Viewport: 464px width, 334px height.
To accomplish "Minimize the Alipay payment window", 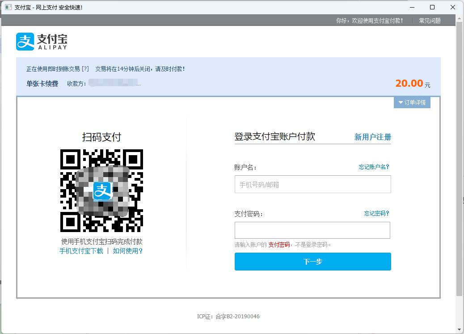I will pyautogui.click(x=412, y=7).
